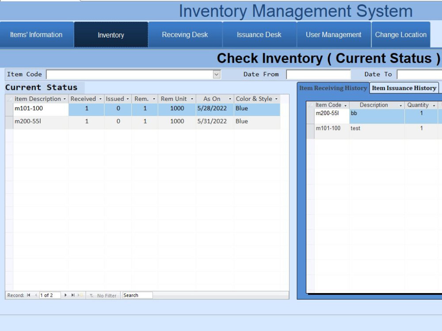Screen dimensions: 442x331
Task: Open Rem Unit column filter arrow
Action: click(192, 99)
